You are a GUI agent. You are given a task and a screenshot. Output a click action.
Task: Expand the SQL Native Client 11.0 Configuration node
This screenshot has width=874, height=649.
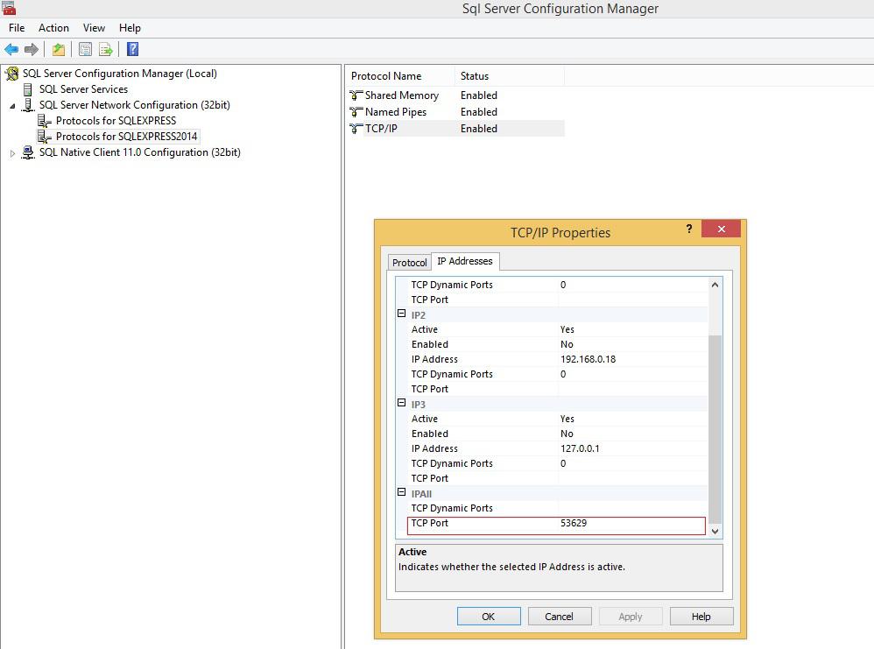coord(13,152)
